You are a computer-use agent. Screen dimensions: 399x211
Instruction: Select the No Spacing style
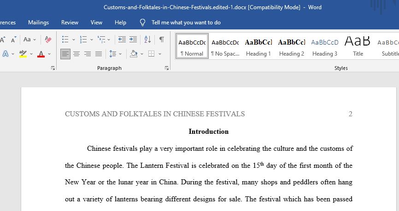(225, 46)
